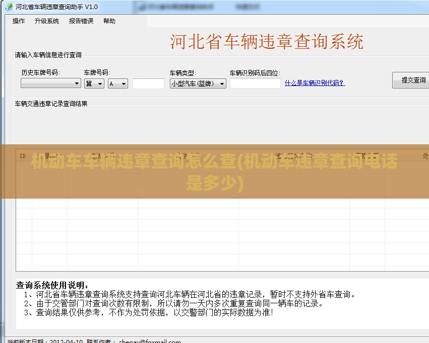Click the 车辆识别码后四位 input field
The image size is (429, 343).
[255, 83]
